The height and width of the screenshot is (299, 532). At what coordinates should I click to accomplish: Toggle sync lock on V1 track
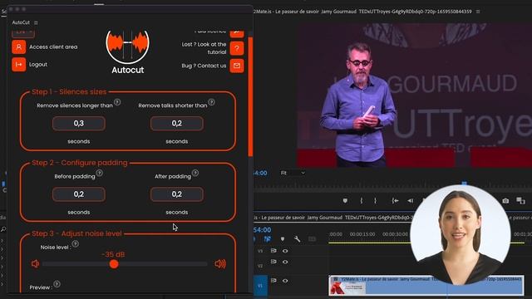click(273, 281)
